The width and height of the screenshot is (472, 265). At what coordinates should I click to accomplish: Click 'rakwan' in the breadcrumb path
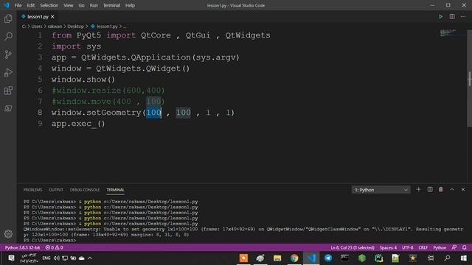(x=55, y=26)
